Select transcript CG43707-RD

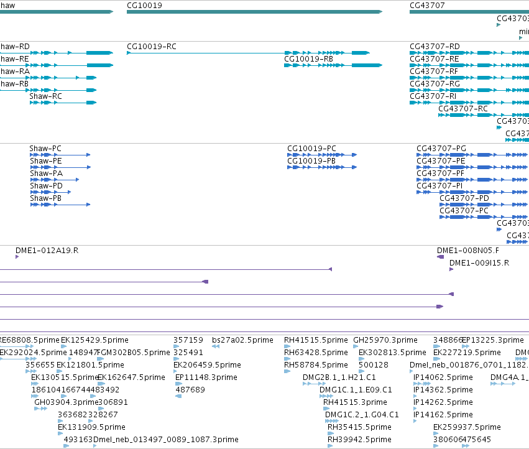point(469,53)
